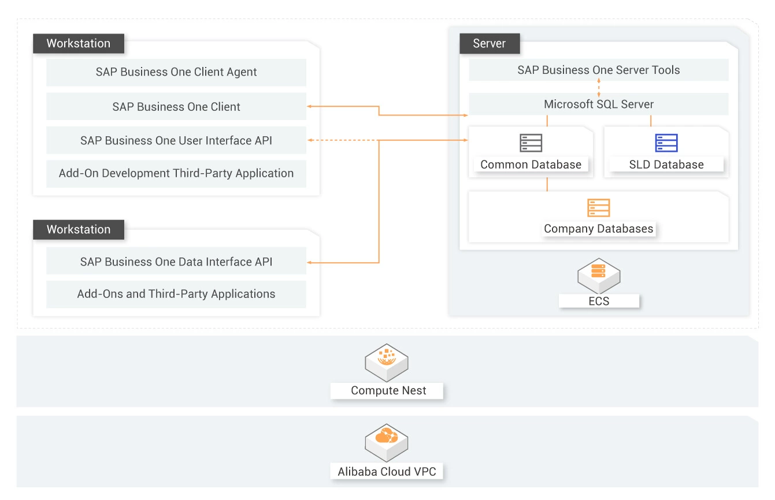Viewport: 775px width, 500px height.
Task: Click the blue SLD Database icon
Action: pos(666,143)
